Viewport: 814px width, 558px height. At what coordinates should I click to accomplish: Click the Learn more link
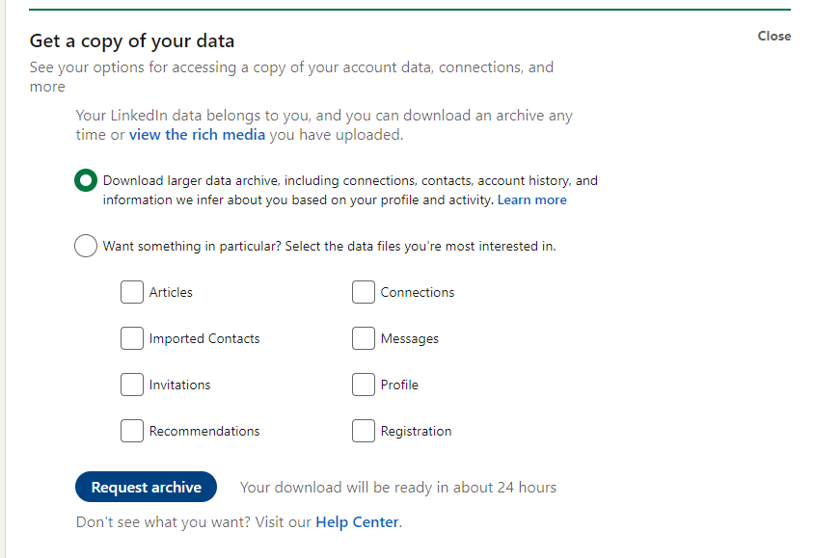coord(532,199)
